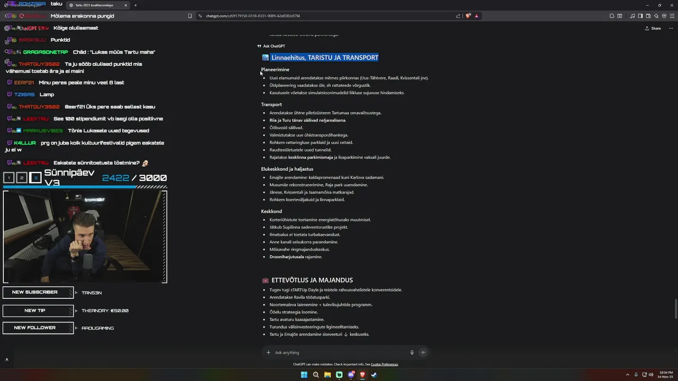Click chat username THATGUY3502 above EERF21
The width and height of the screenshot is (678, 381).
39,64
